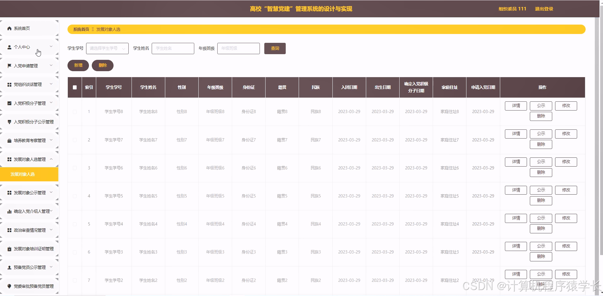Click the clipboard icon beside 发展对象培训证明管理
The width and height of the screenshot is (603, 296).
(9, 249)
